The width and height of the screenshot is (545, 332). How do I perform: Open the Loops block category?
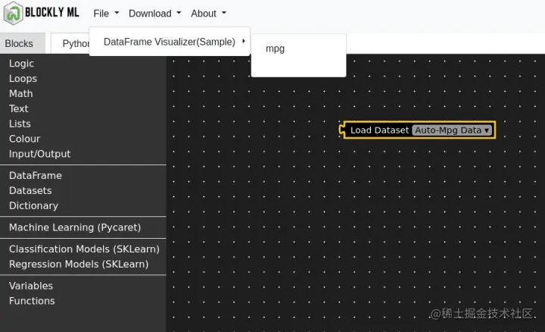pyautogui.click(x=23, y=79)
